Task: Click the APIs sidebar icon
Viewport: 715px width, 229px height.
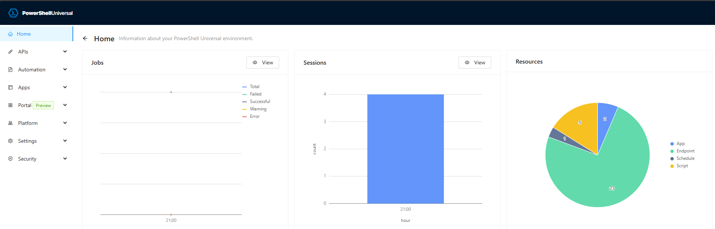Action: (x=10, y=52)
